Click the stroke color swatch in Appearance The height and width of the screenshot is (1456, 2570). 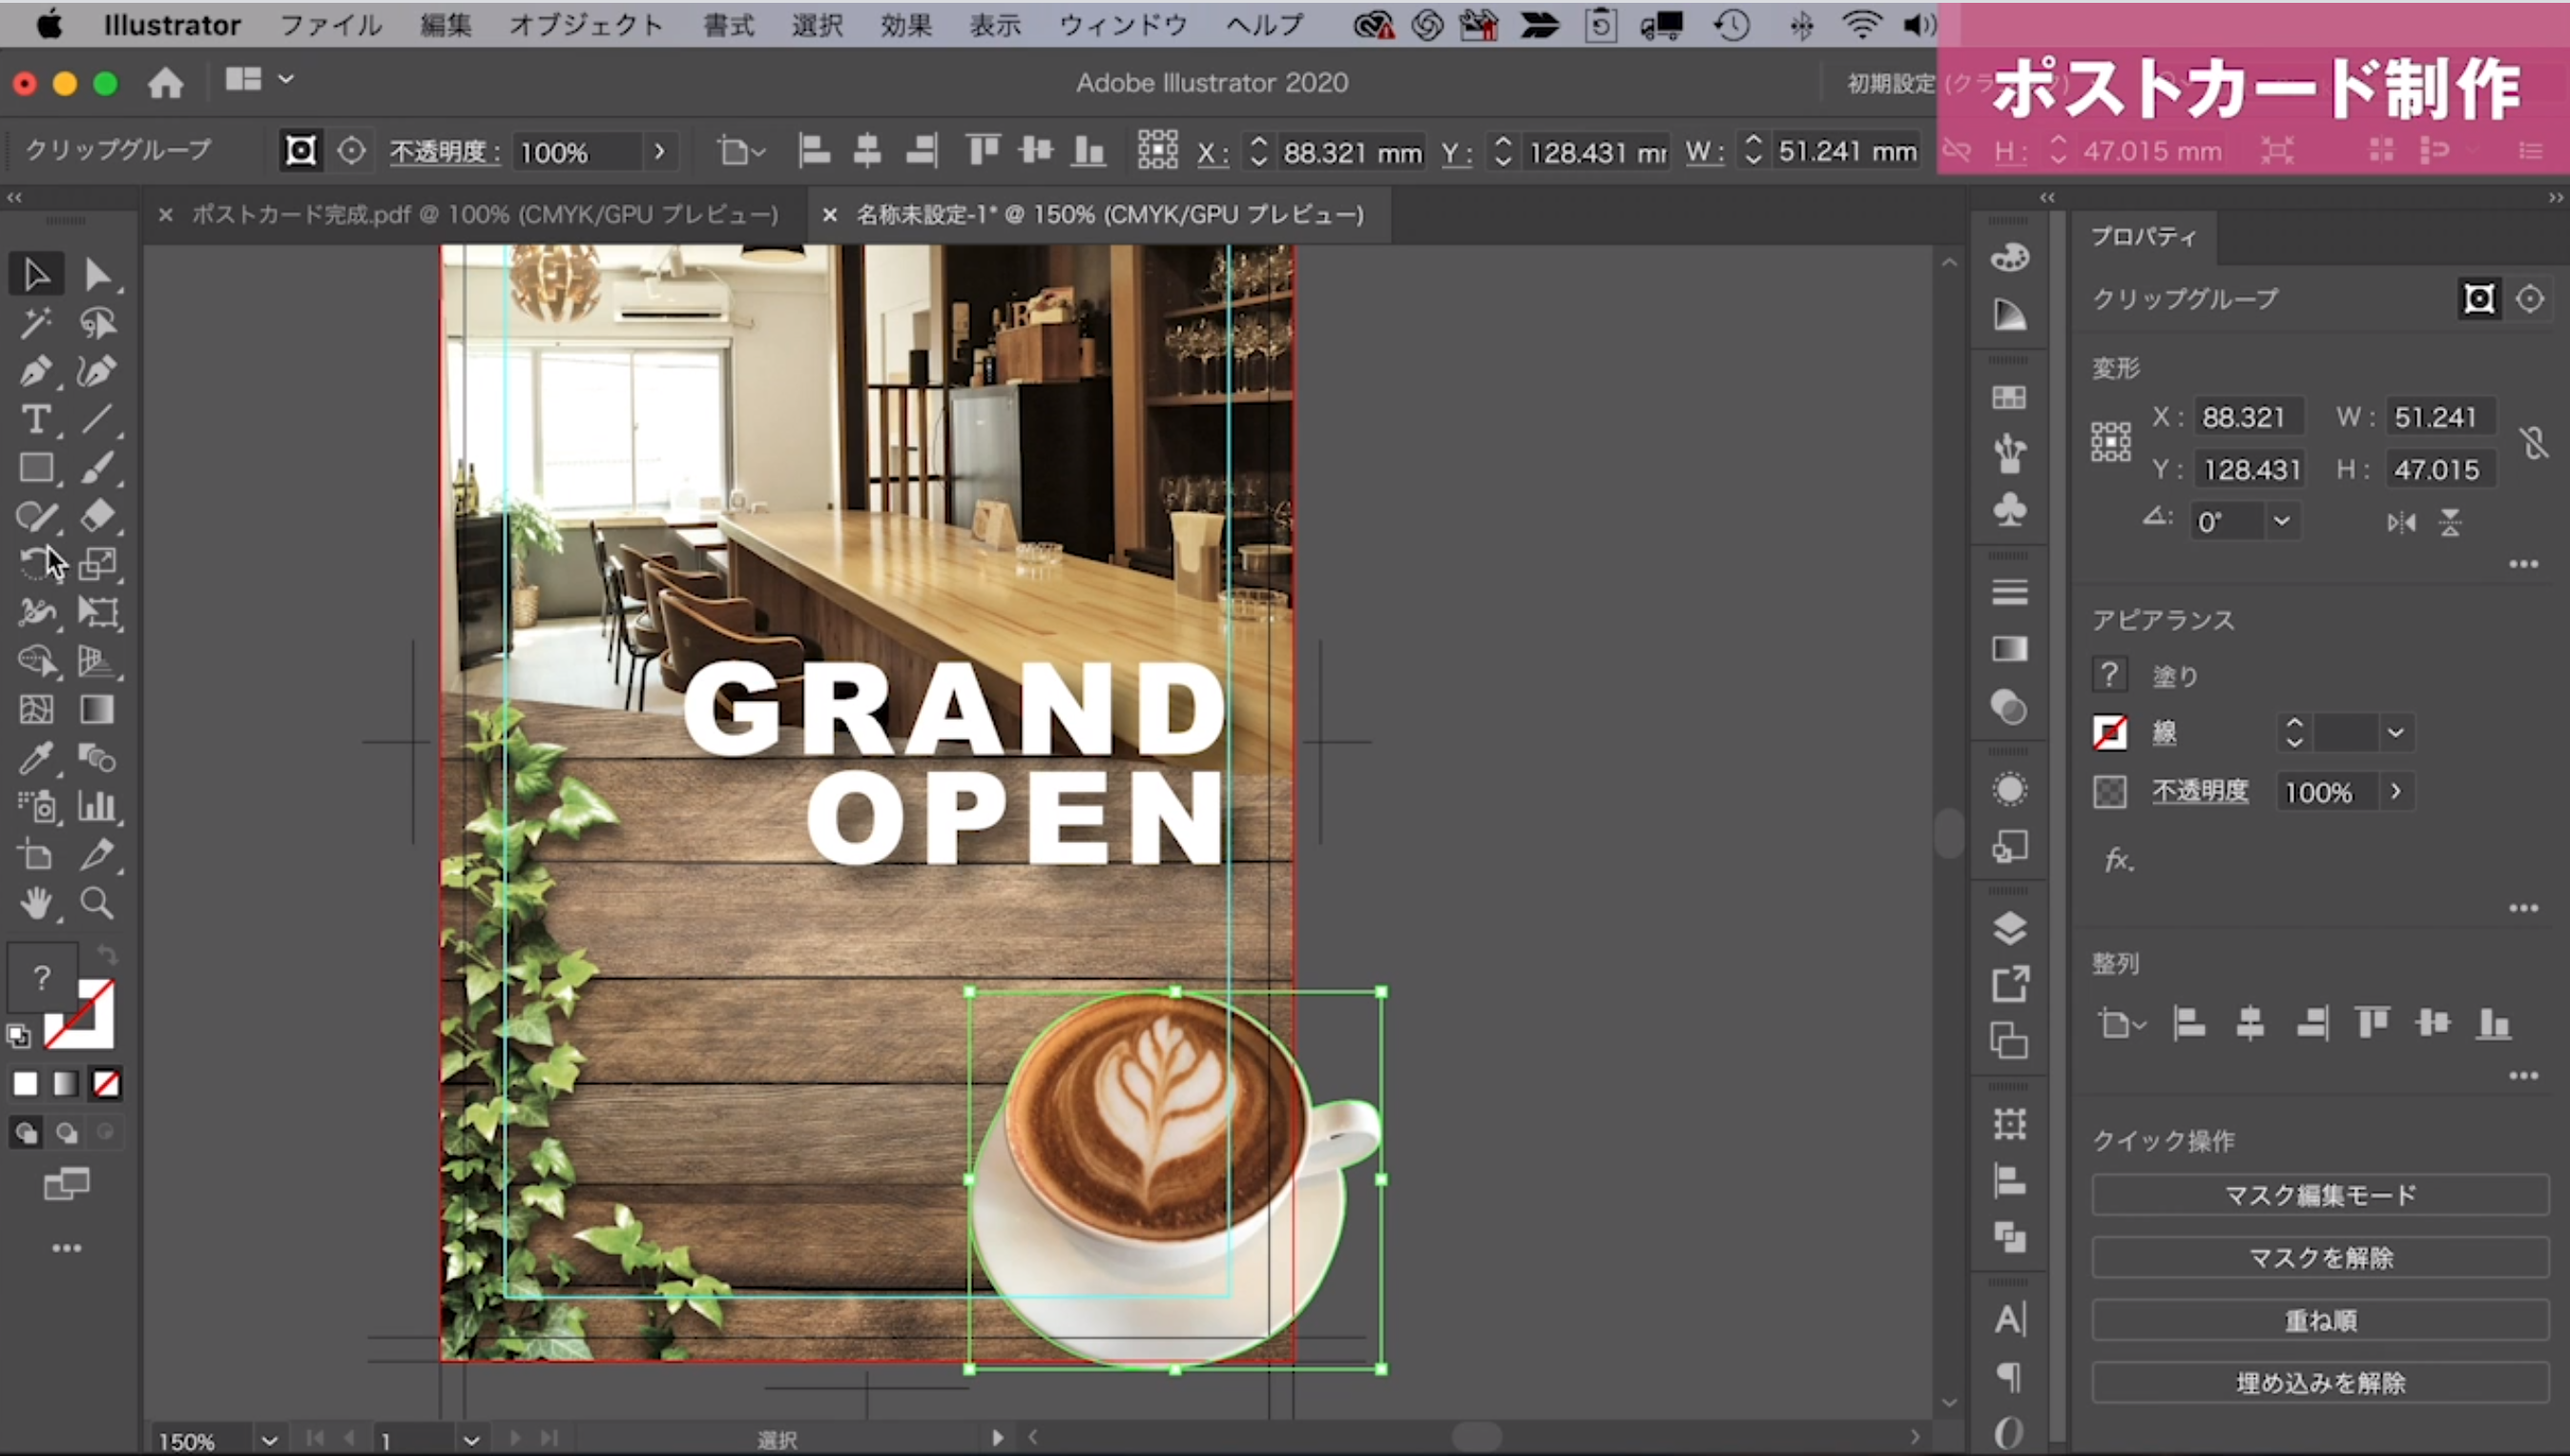2109,733
